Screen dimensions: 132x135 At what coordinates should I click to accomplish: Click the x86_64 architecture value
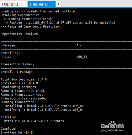82,57
